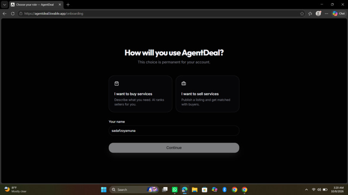This screenshot has width=348, height=195.
Task: Open File Explorer from the taskbar
Action: pyautogui.click(x=195, y=190)
